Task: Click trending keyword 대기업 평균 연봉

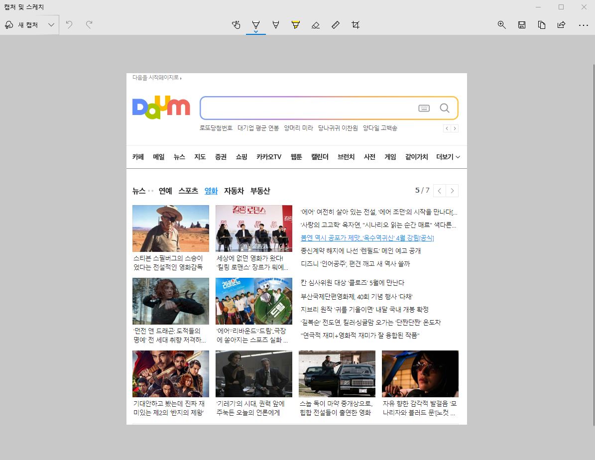Action: click(x=258, y=128)
